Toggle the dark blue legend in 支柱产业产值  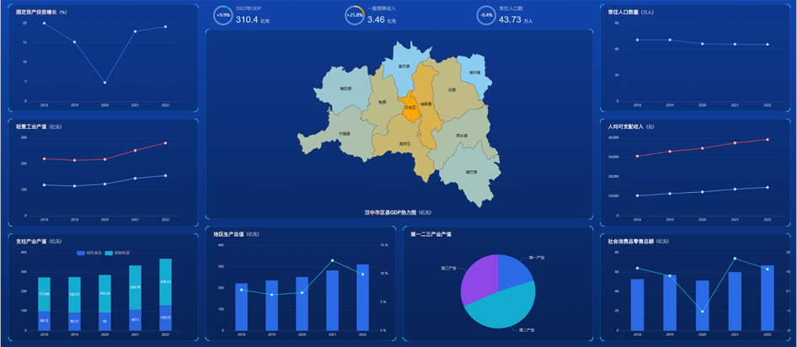tap(82, 252)
